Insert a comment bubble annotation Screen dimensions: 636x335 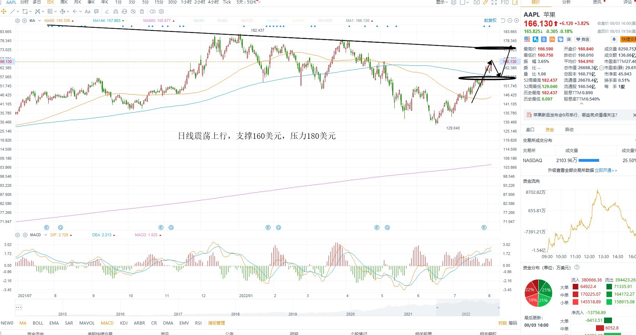[96, 11]
